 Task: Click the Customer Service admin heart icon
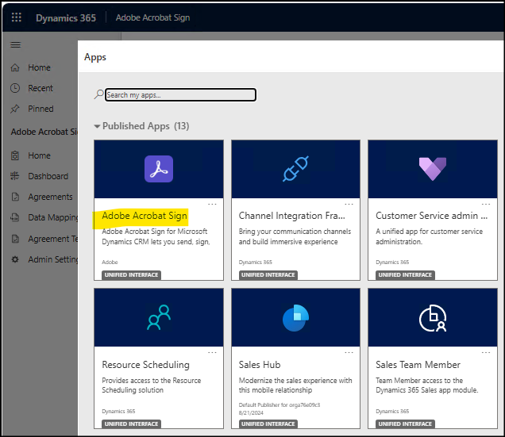pyautogui.click(x=433, y=169)
